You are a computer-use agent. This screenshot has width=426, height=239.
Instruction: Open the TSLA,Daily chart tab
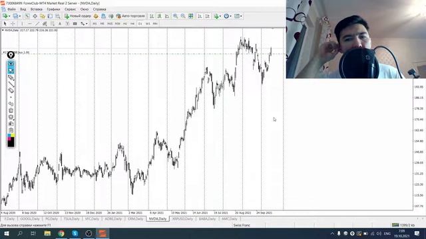pyautogui.click(x=72, y=218)
